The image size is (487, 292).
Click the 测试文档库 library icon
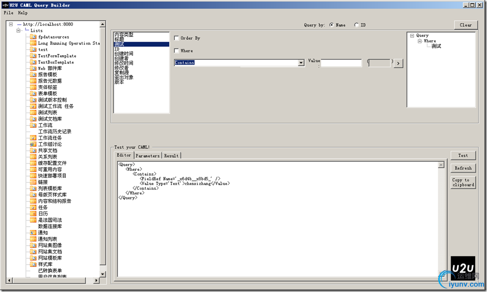click(x=33, y=119)
